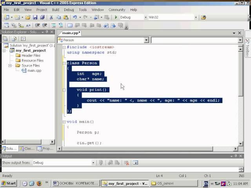Click the editor horizontal scrollbar thumb

point(137,149)
